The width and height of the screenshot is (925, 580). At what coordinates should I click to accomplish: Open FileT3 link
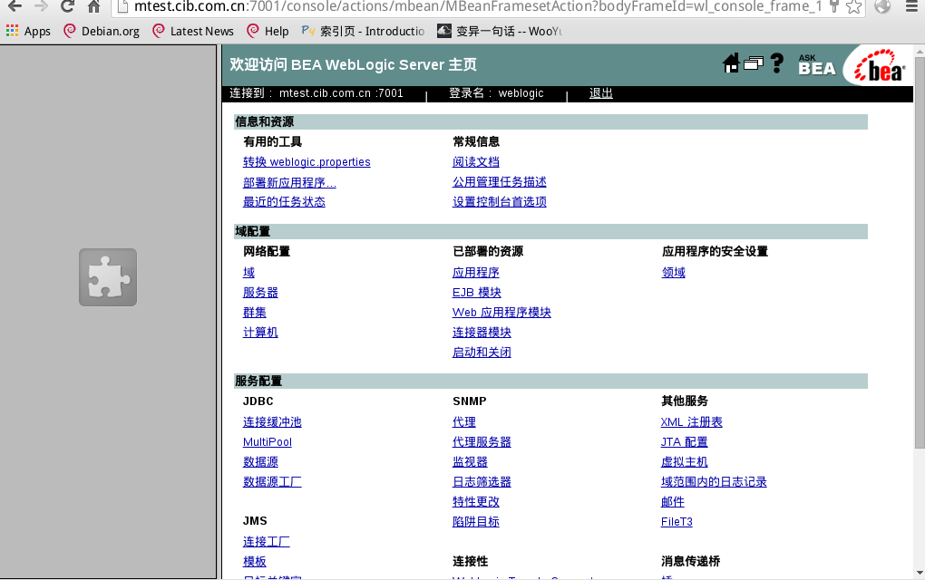click(676, 522)
